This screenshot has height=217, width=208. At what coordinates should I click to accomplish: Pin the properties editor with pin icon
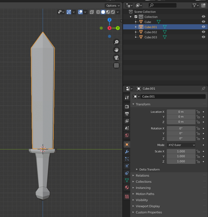pos(203,89)
